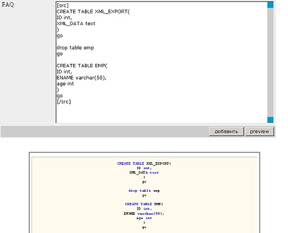
Task: Click 'age int' in preview box
Action: tap(144, 218)
